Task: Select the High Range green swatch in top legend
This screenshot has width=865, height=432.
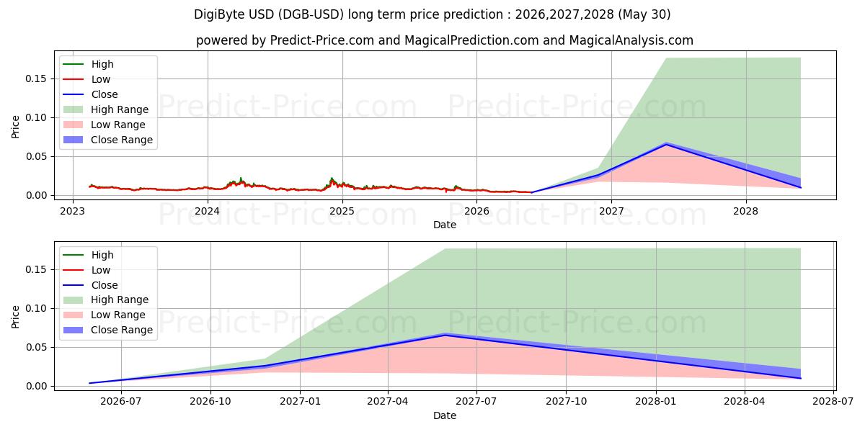Action: coord(74,109)
